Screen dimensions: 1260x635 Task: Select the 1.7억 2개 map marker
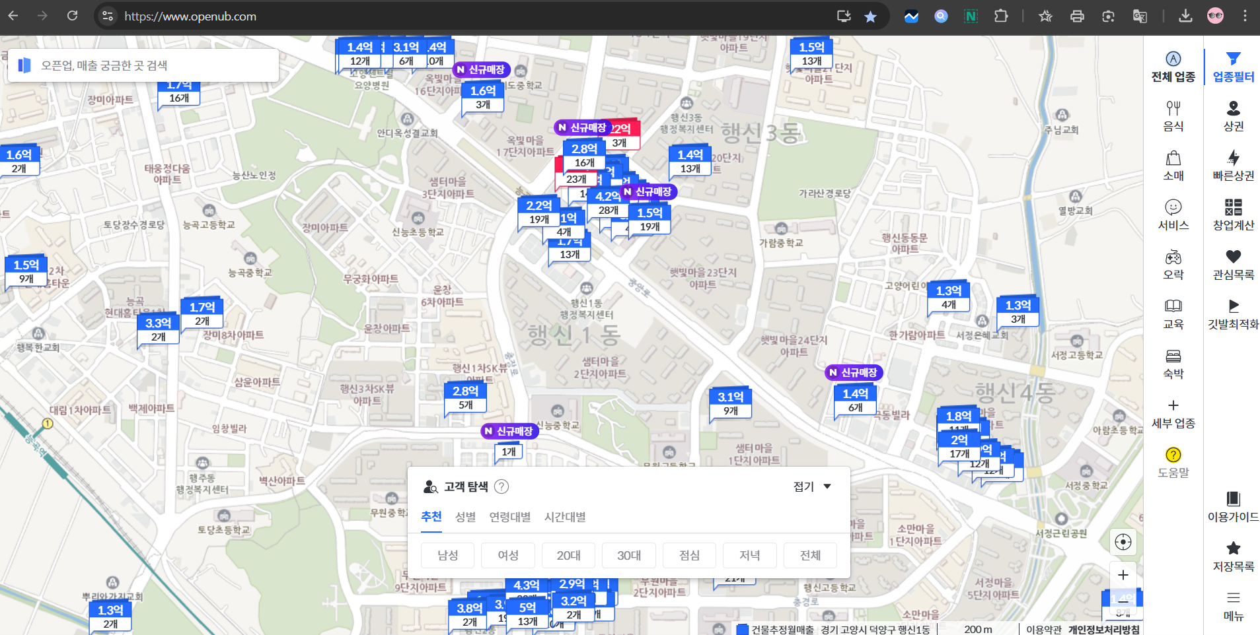pyautogui.click(x=202, y=314)
